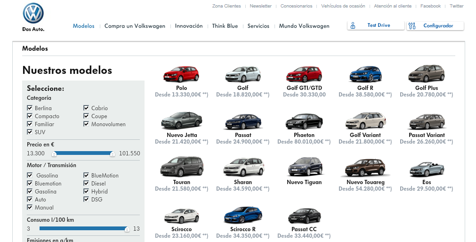Select the Golf Plus car image
This screenshot has height=242, width=476.
coord(427,73)
